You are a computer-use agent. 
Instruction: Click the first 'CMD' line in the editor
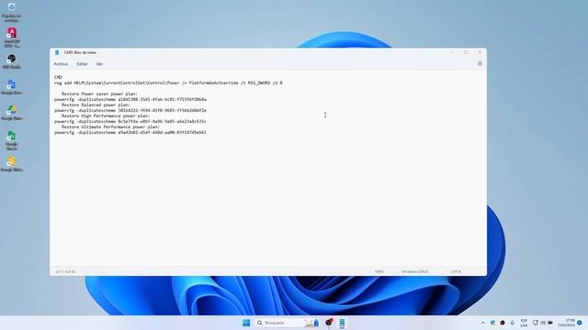[58, 77]
